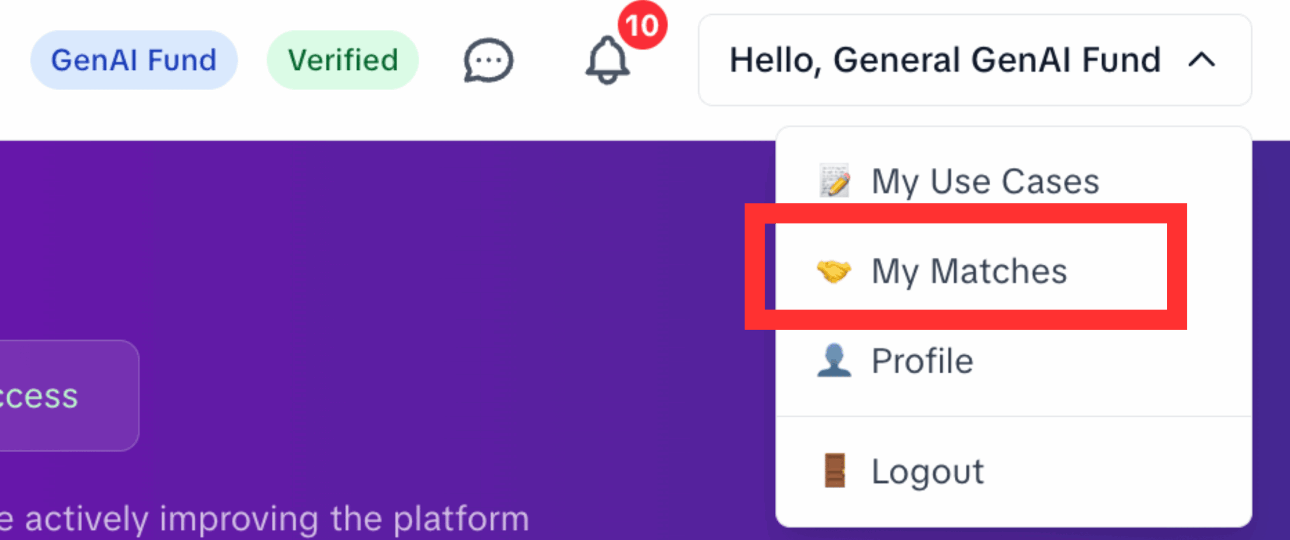
Task: Click the handshake icon beside My Matches
Action: 834,271
